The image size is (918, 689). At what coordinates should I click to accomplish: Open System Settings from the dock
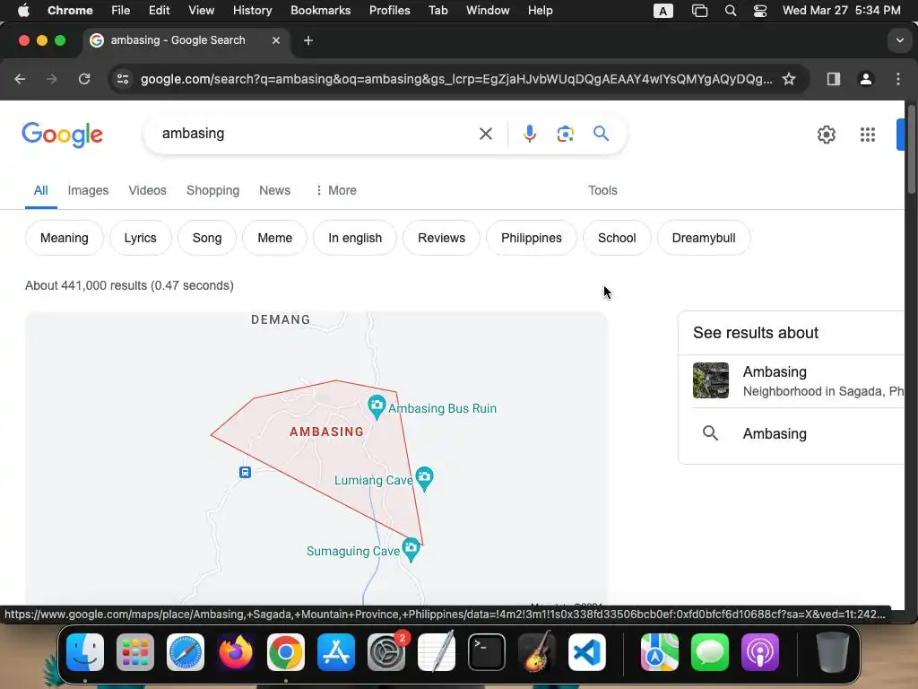coord(386,652)
